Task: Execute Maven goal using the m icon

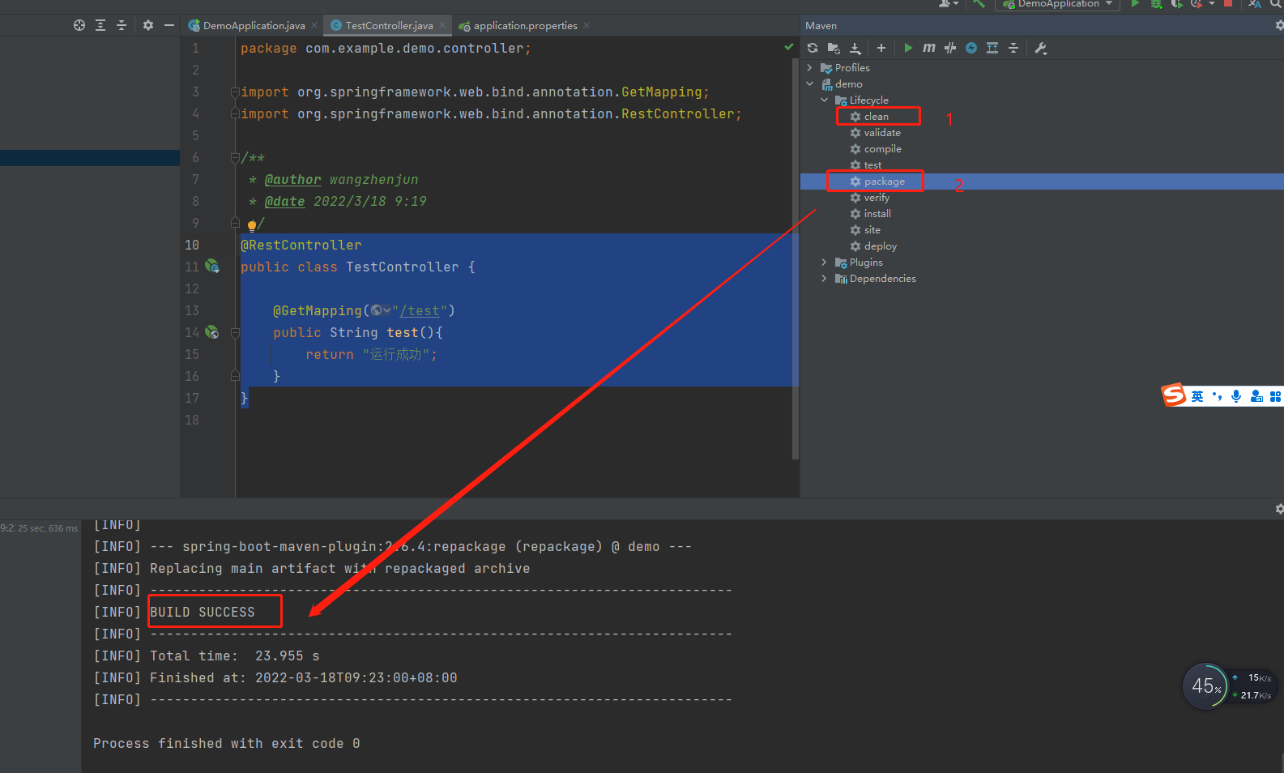Action: tap(929, 48)
